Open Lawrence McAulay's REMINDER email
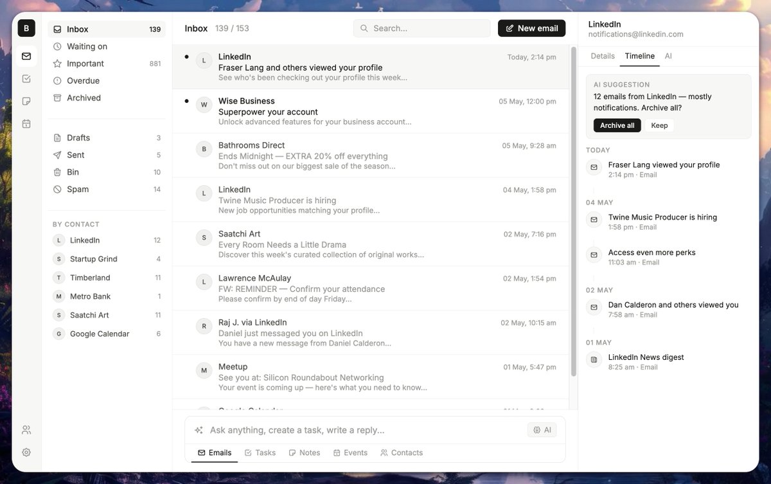The width and height of the screenshot is (771, 484). (x=371, y=289)
